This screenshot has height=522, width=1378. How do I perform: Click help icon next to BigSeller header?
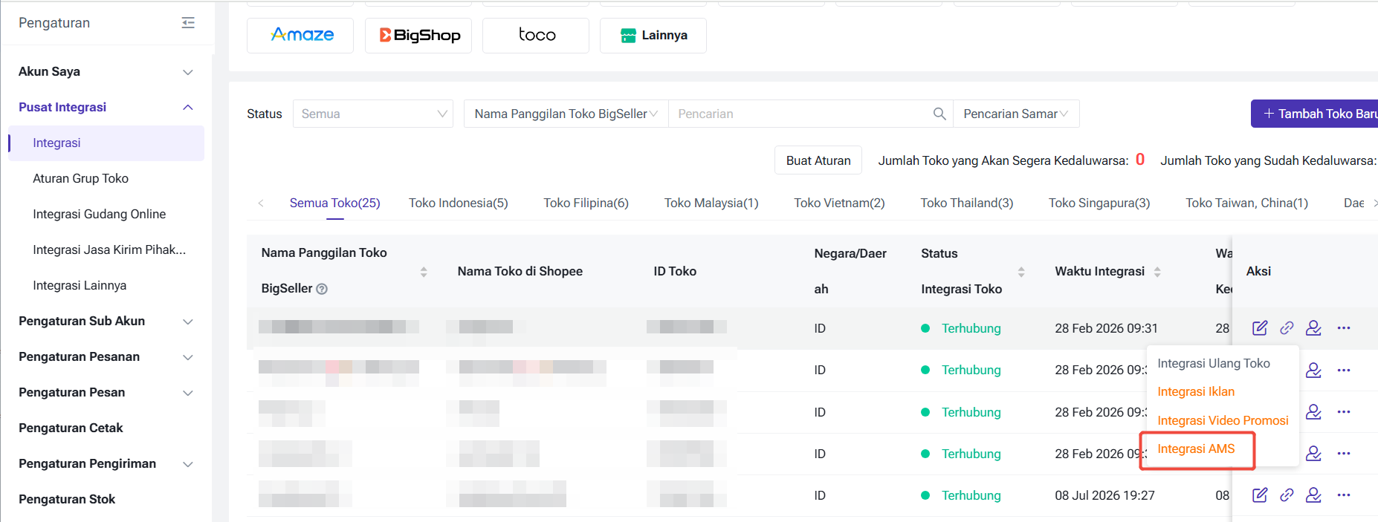pyautogui.click(x=322, y=289)
